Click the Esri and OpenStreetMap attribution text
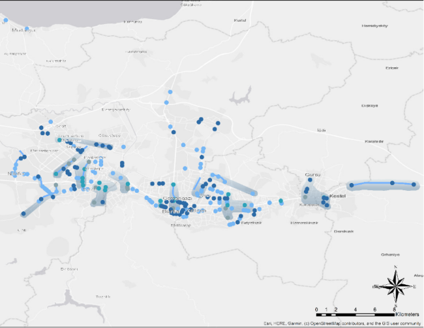 click(x=339, y=323)
